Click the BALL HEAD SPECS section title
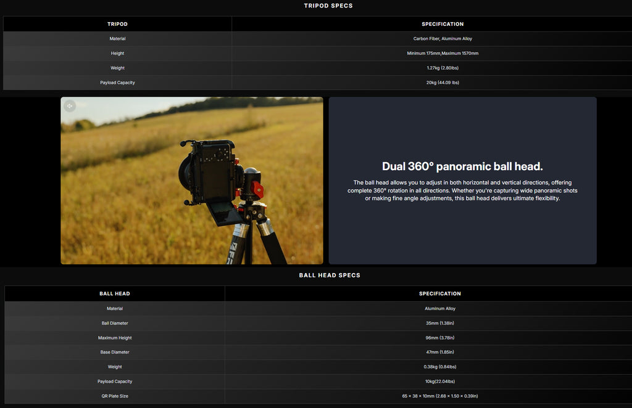The height and width of the screenshot is (408, 632). click(330, 275)
